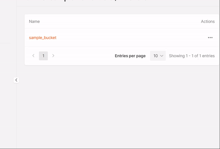Click the horizontal divider in the sidebar
The height and width of the screenshot is (149, 220).
[x=5, y=43]
